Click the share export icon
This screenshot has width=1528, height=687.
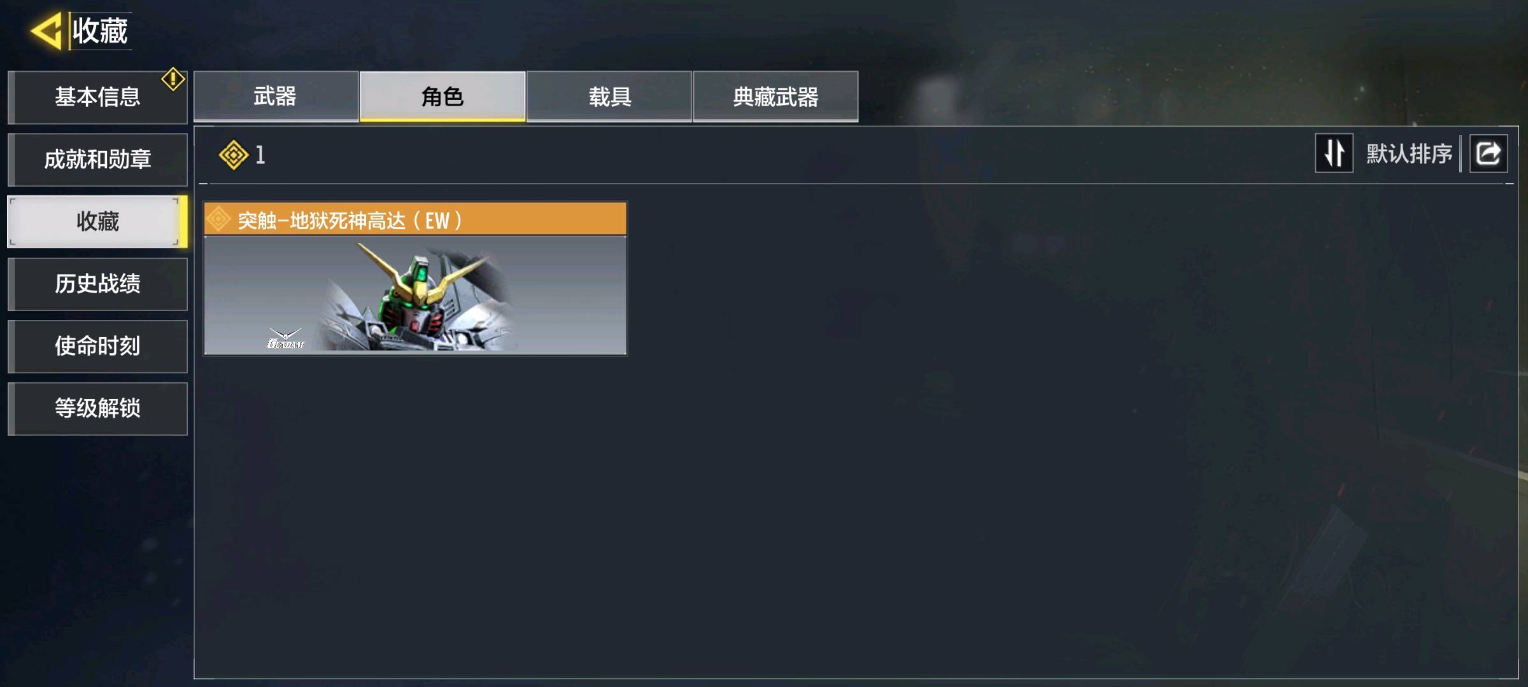point(1488,153)
